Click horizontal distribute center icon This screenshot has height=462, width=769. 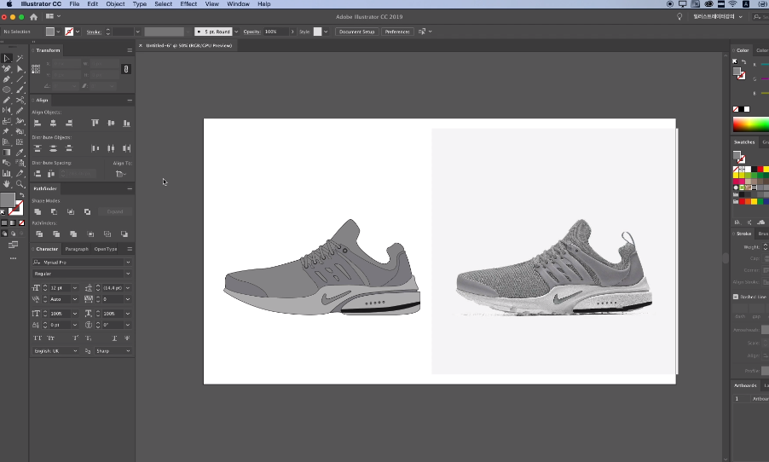(111, 148)
